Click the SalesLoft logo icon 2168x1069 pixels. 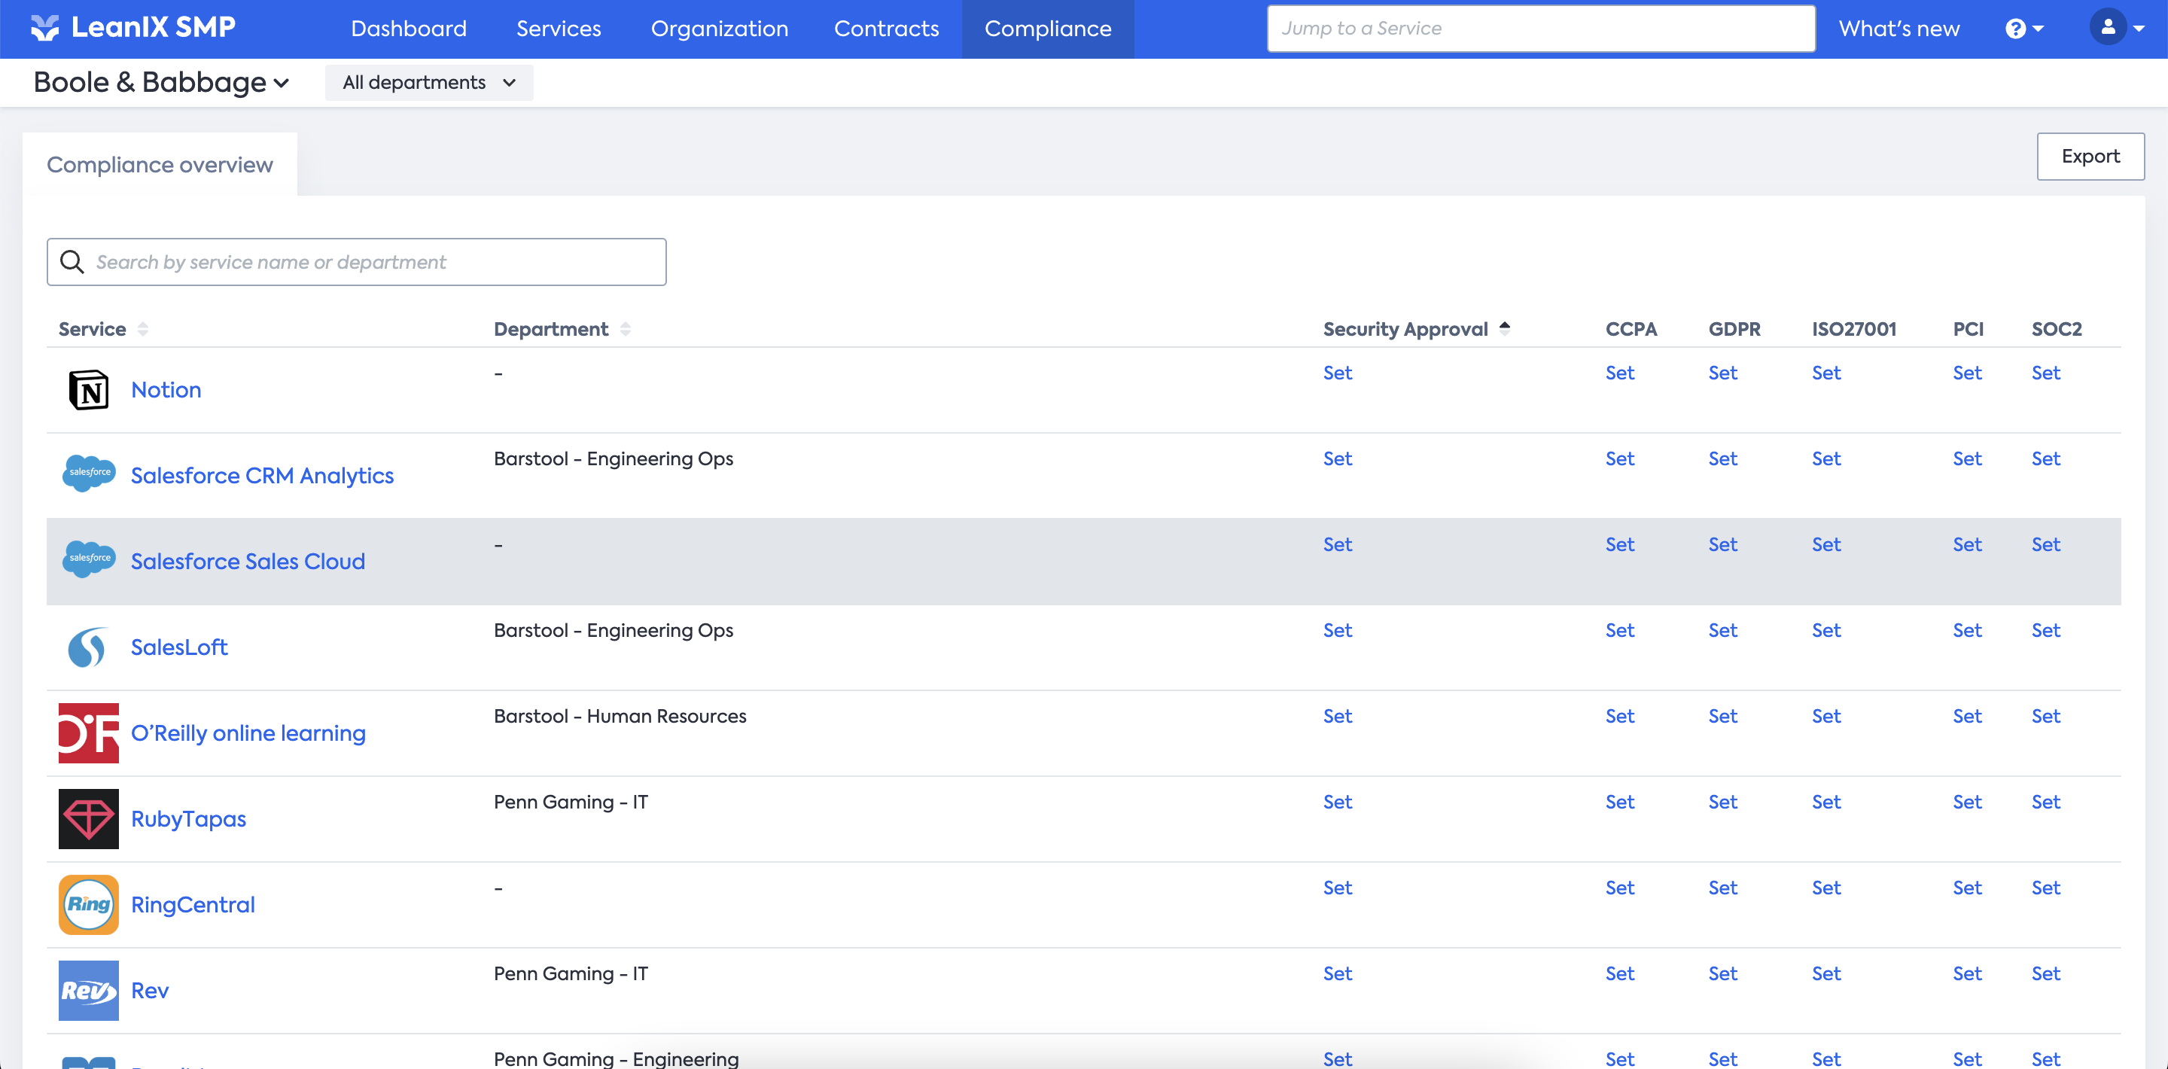coord(88,647)
